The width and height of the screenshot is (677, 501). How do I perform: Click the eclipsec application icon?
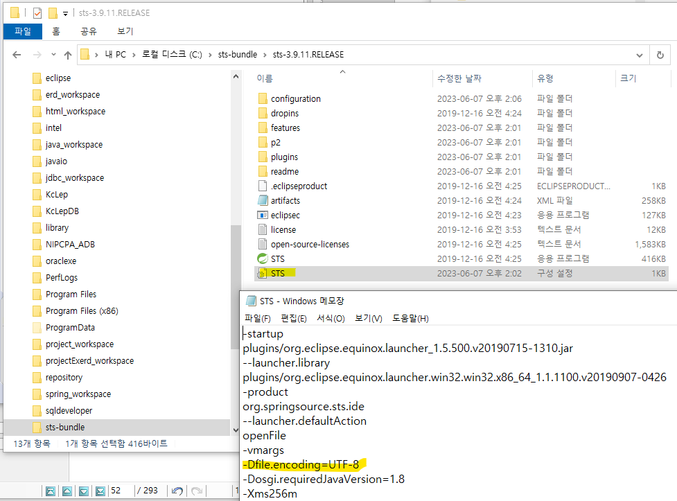point(263,215)
